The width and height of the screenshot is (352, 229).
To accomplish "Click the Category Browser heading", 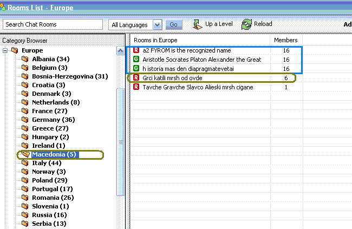I will pos(25,41).
